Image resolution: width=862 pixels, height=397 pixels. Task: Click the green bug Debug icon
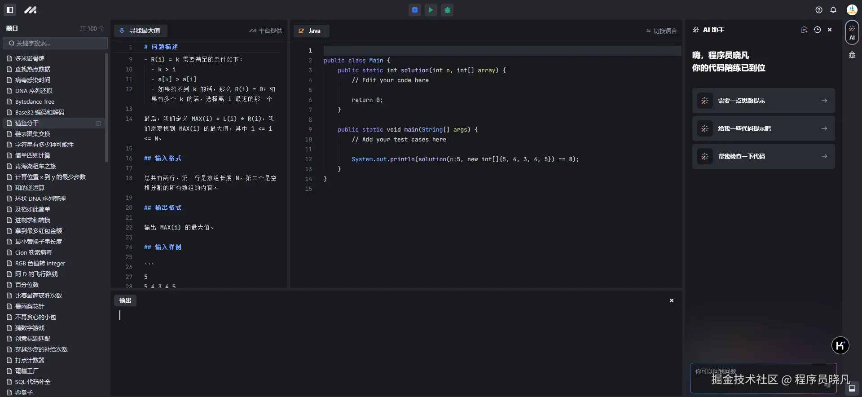(x=447, y=10)
